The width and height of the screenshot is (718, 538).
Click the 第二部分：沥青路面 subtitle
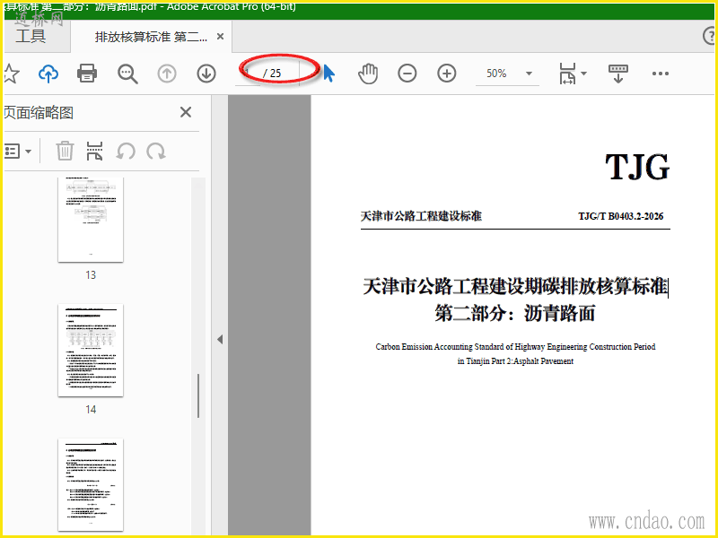515,314
